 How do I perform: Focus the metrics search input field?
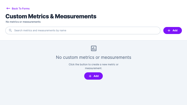[83, 31]
